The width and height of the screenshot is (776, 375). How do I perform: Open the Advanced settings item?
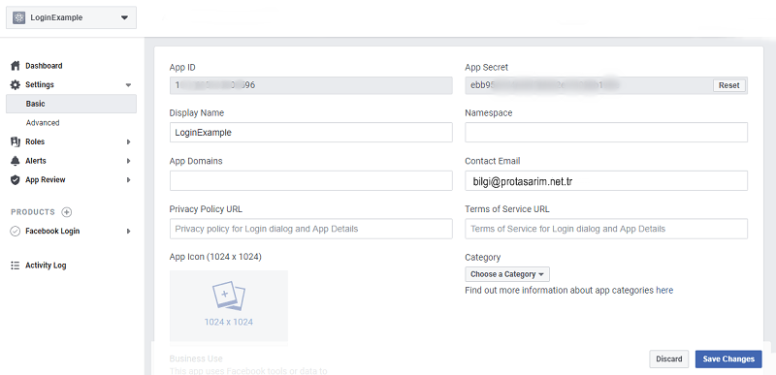click(x=43, y=123)
